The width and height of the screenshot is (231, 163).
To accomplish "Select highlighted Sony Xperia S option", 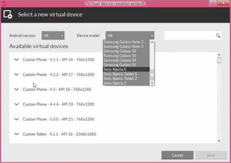I will pyautogui.click(x=126, y=69).
